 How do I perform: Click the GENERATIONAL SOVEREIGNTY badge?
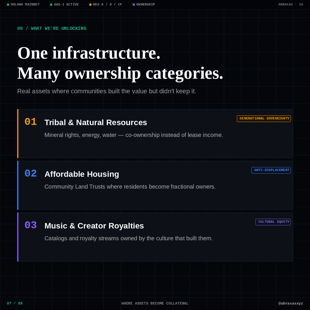[264, 119]
